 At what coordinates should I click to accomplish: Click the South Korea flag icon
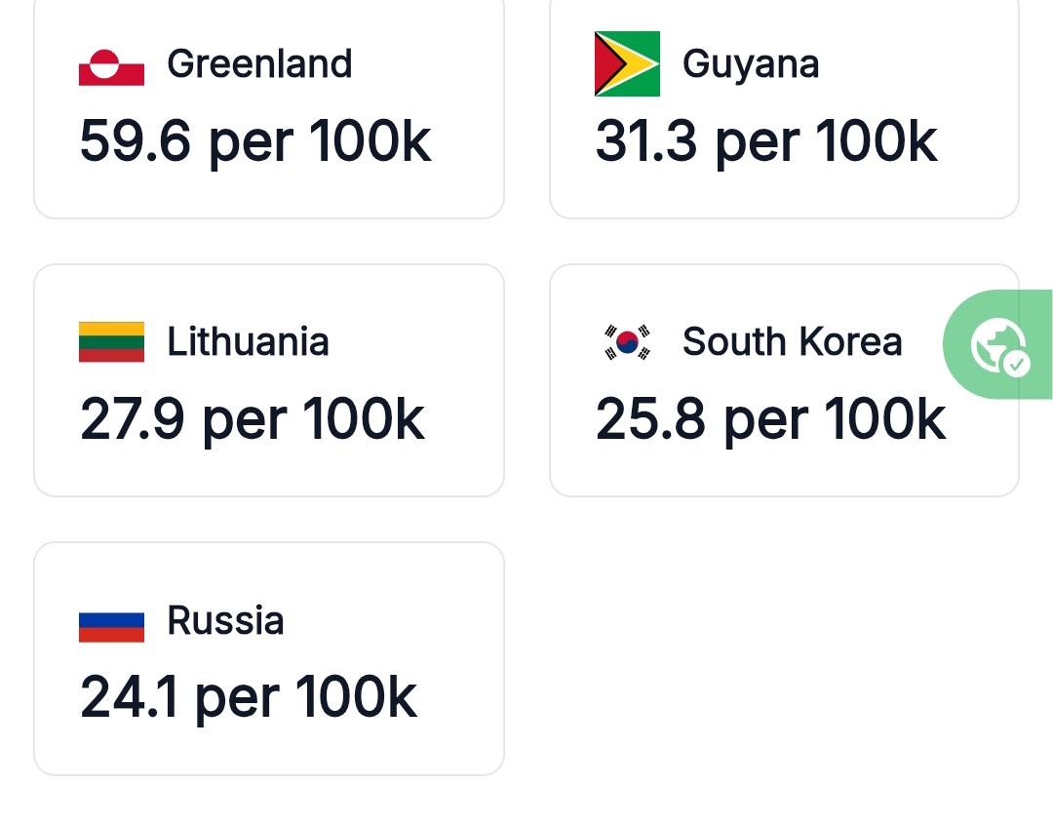point(627,342)
